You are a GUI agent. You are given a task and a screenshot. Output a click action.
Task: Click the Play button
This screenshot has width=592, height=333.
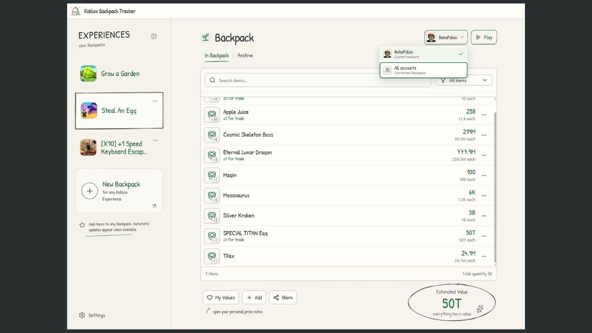click(x=484, y=37)
